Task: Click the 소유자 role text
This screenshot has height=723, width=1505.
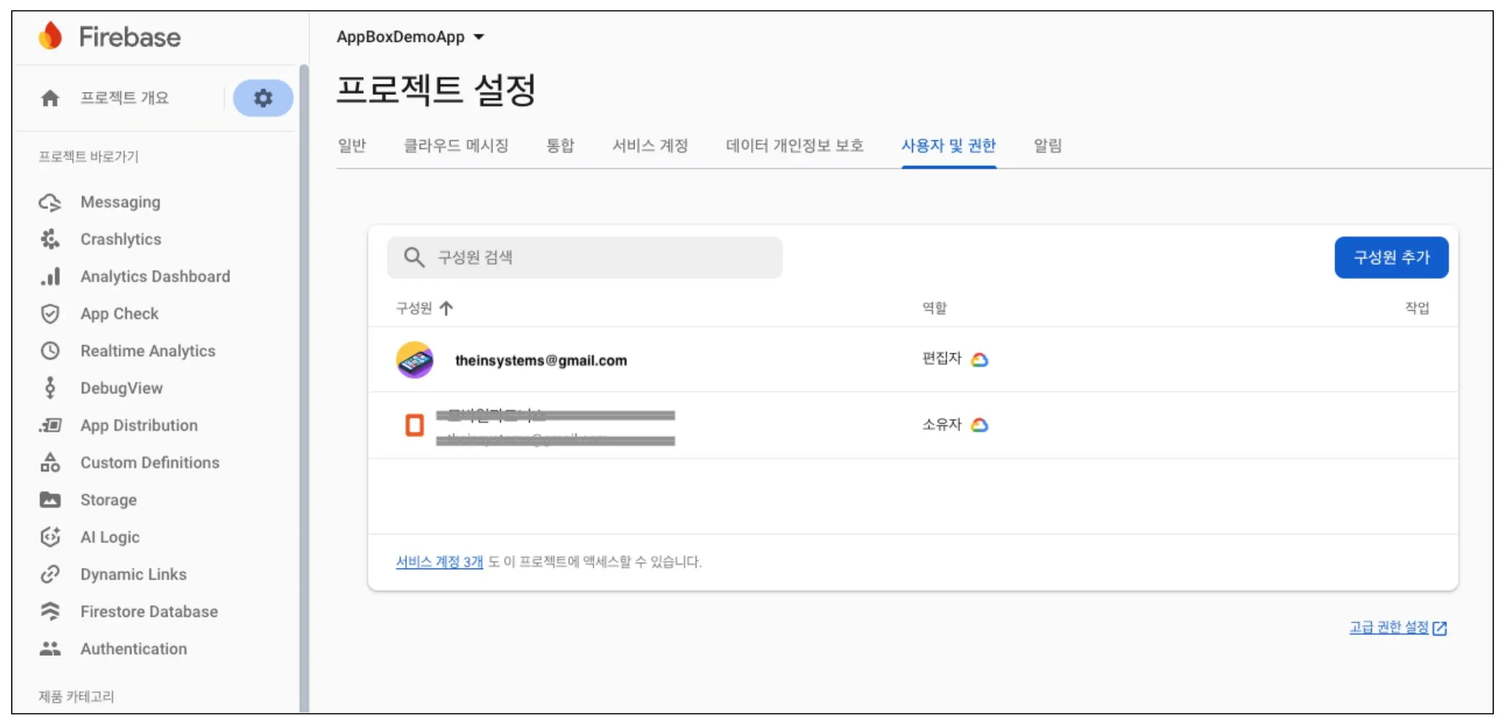Action: click(942, 424)
